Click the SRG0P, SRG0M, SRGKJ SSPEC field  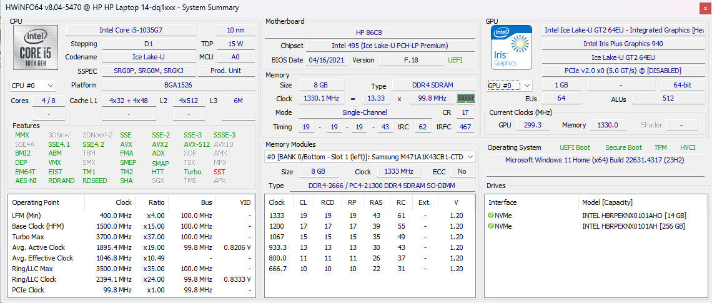(149, 71)
